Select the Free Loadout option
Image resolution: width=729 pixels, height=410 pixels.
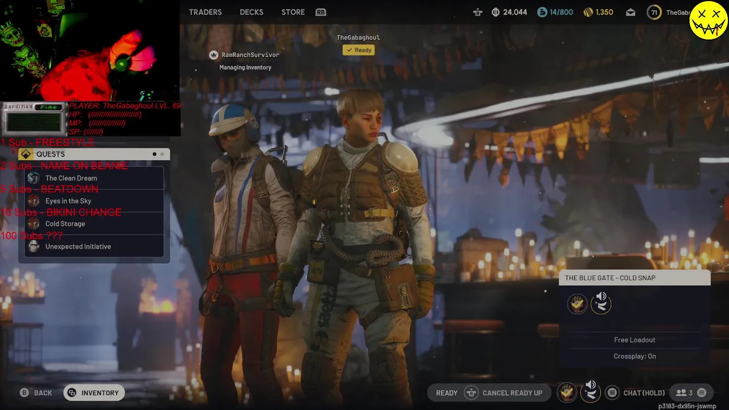tap(634, 340)
